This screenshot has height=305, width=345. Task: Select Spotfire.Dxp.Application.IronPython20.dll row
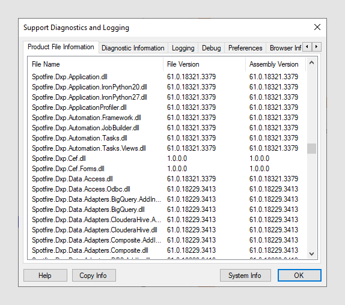click(166, 87)
